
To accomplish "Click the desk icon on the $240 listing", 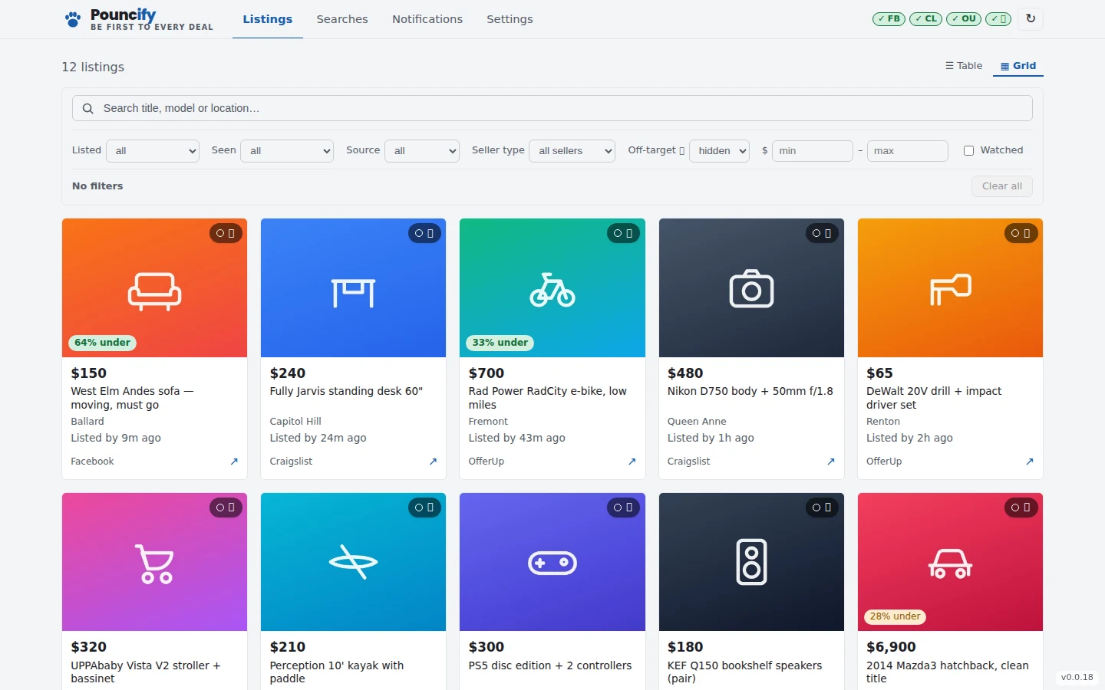I will click(x=353, y=292).
